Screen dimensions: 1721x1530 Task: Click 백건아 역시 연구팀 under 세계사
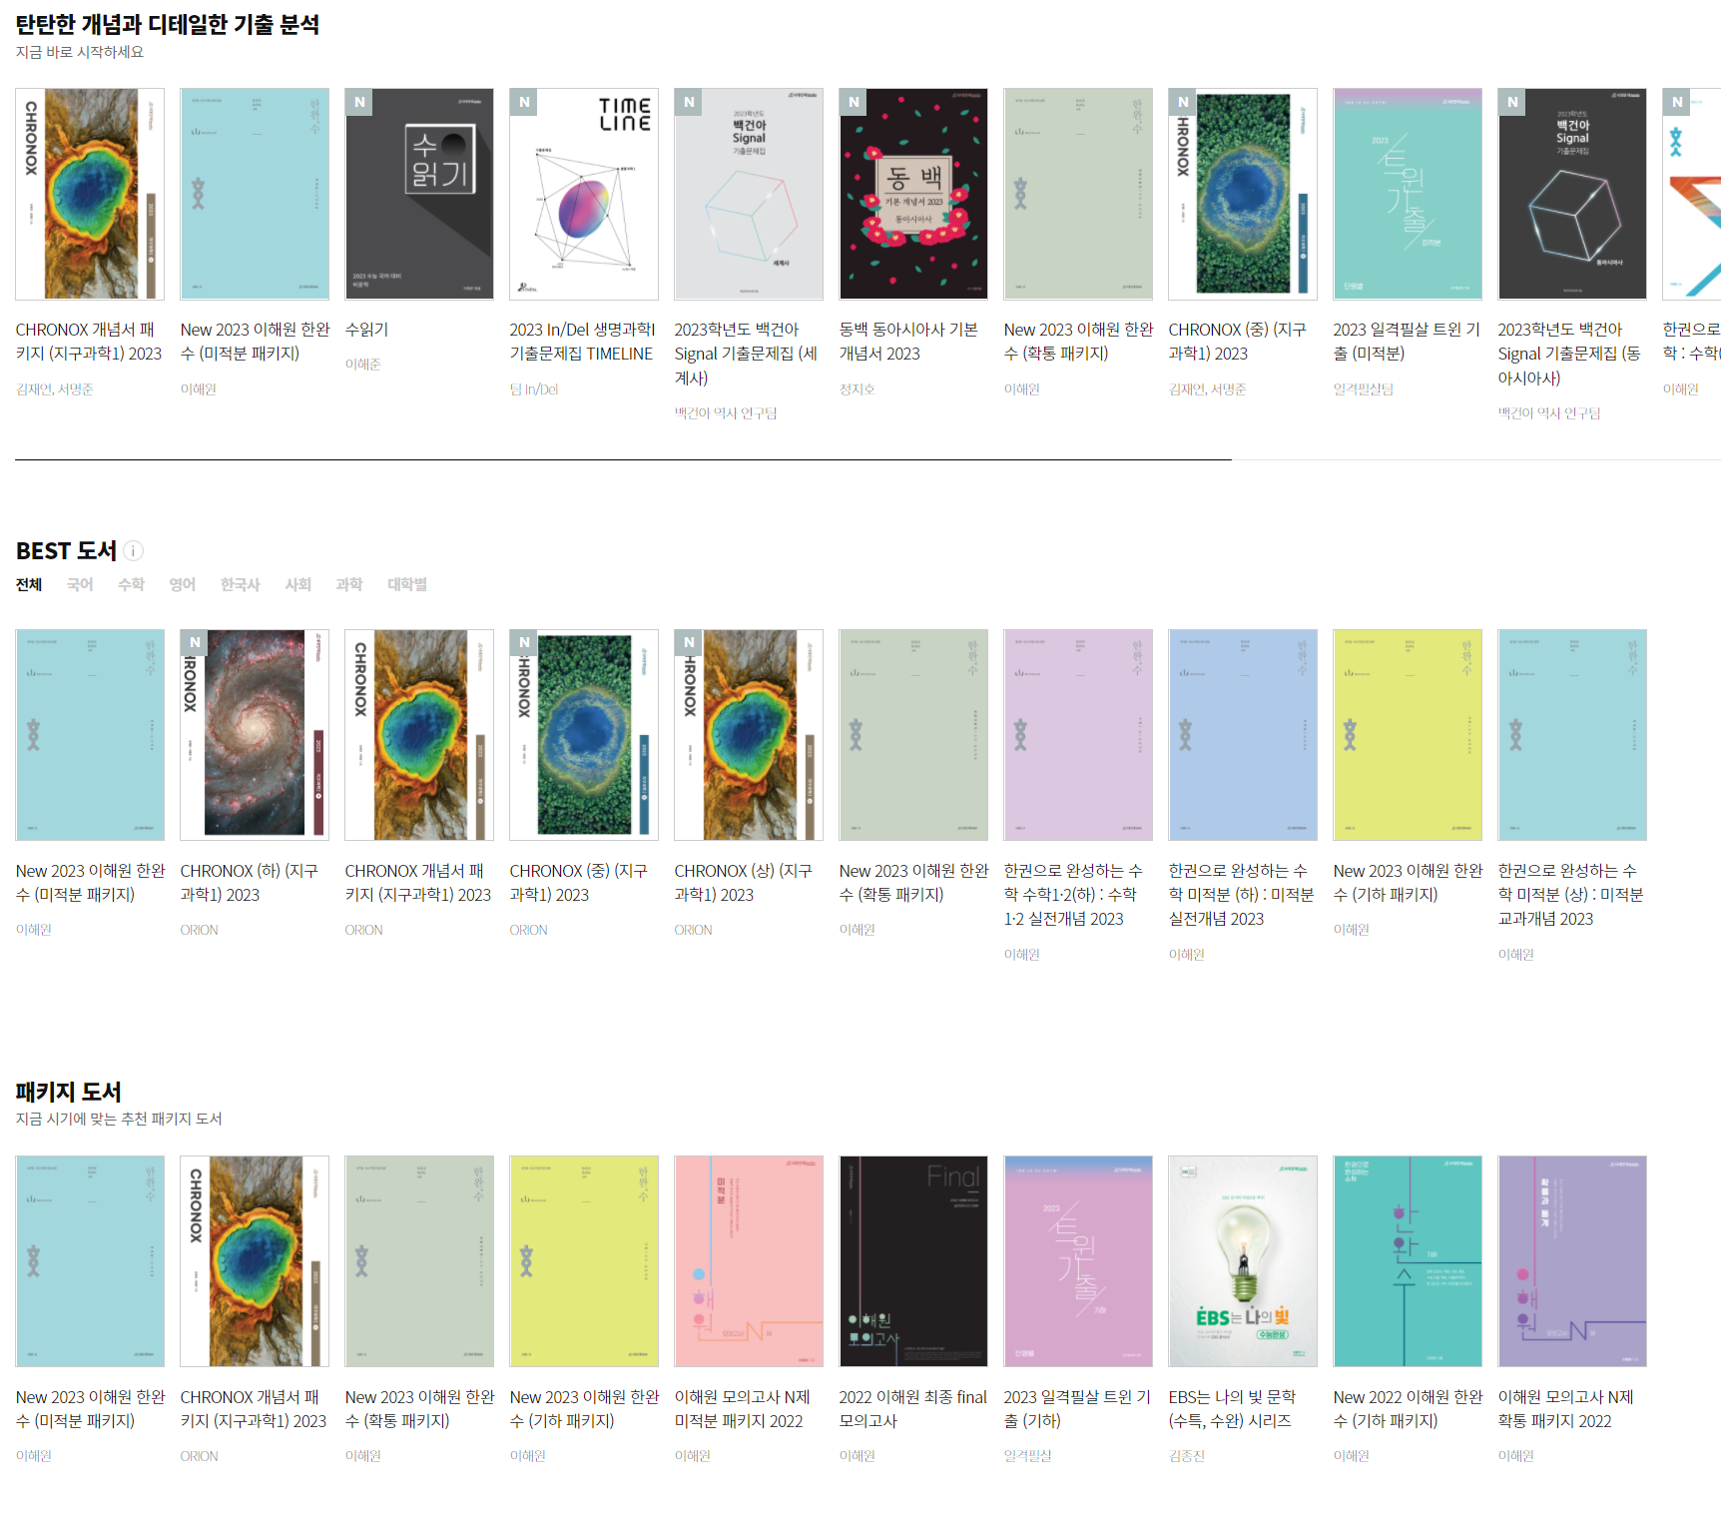point(725,413)
